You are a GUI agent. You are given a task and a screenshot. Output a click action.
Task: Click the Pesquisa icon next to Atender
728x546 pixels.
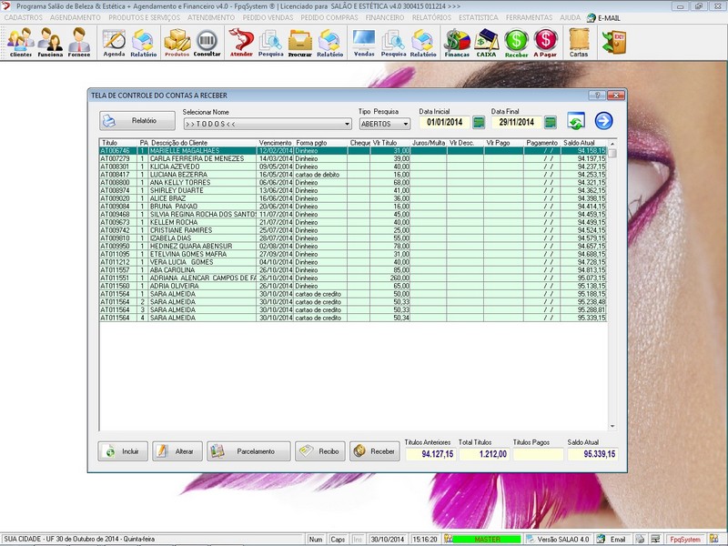click(270, 42)
